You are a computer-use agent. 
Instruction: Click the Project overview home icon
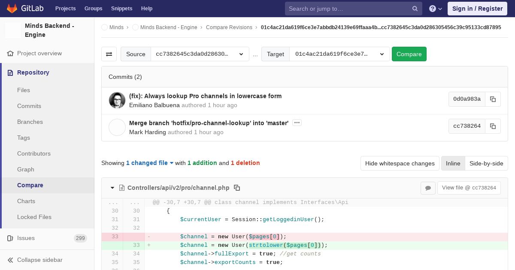click(x=10, y=54)
